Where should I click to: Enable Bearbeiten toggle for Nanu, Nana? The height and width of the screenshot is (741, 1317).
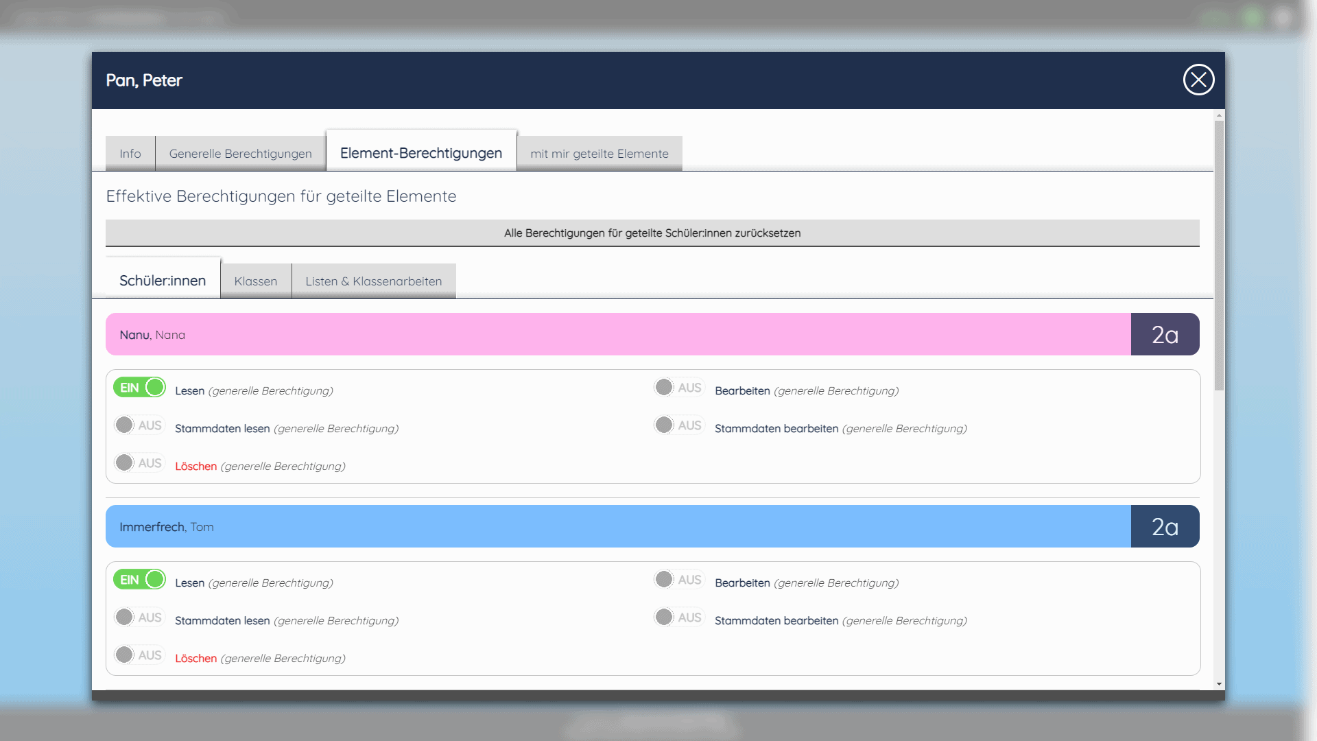678,388
